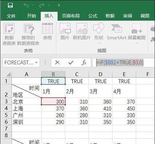Select column D header
Screen dimensions: 155x144
tap(101, 75)
